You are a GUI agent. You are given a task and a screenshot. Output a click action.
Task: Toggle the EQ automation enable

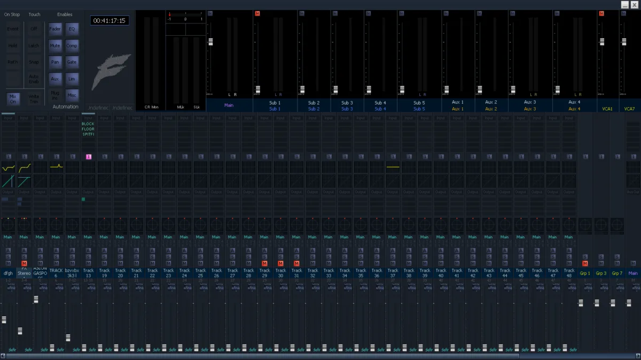pyautogui.click(x=72, y=29)
